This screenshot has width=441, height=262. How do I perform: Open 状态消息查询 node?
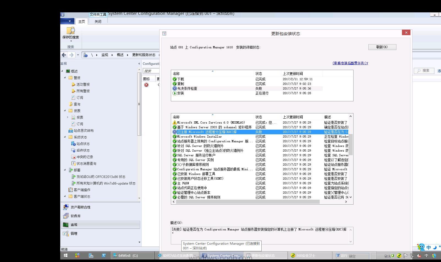(86, 163)
